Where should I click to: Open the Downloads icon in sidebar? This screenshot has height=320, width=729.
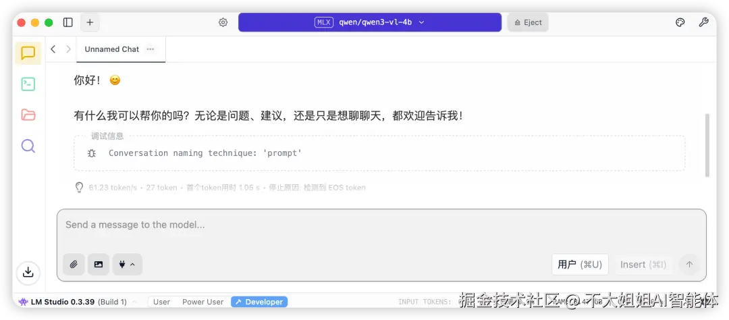28,273
